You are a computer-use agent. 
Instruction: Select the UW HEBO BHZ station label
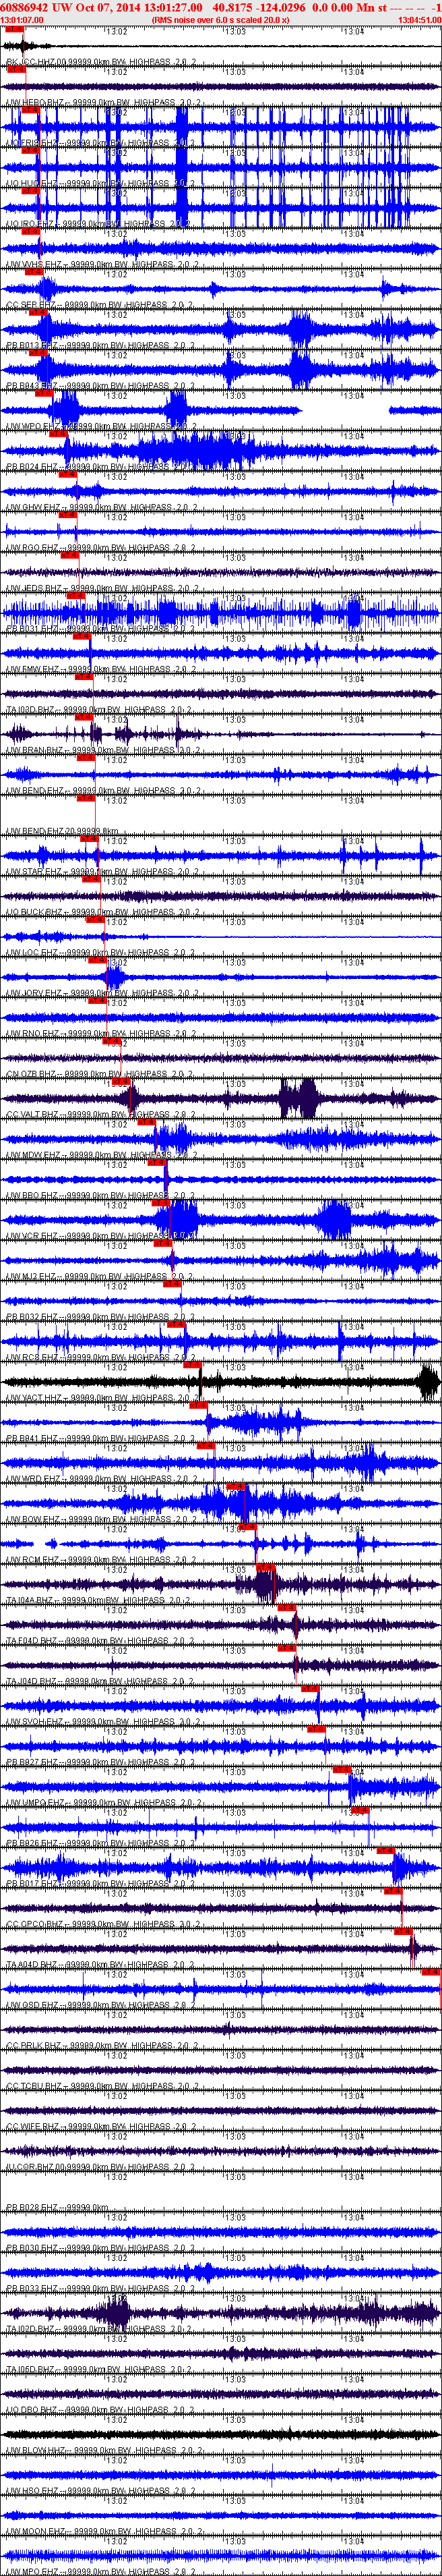click(104, 102)
